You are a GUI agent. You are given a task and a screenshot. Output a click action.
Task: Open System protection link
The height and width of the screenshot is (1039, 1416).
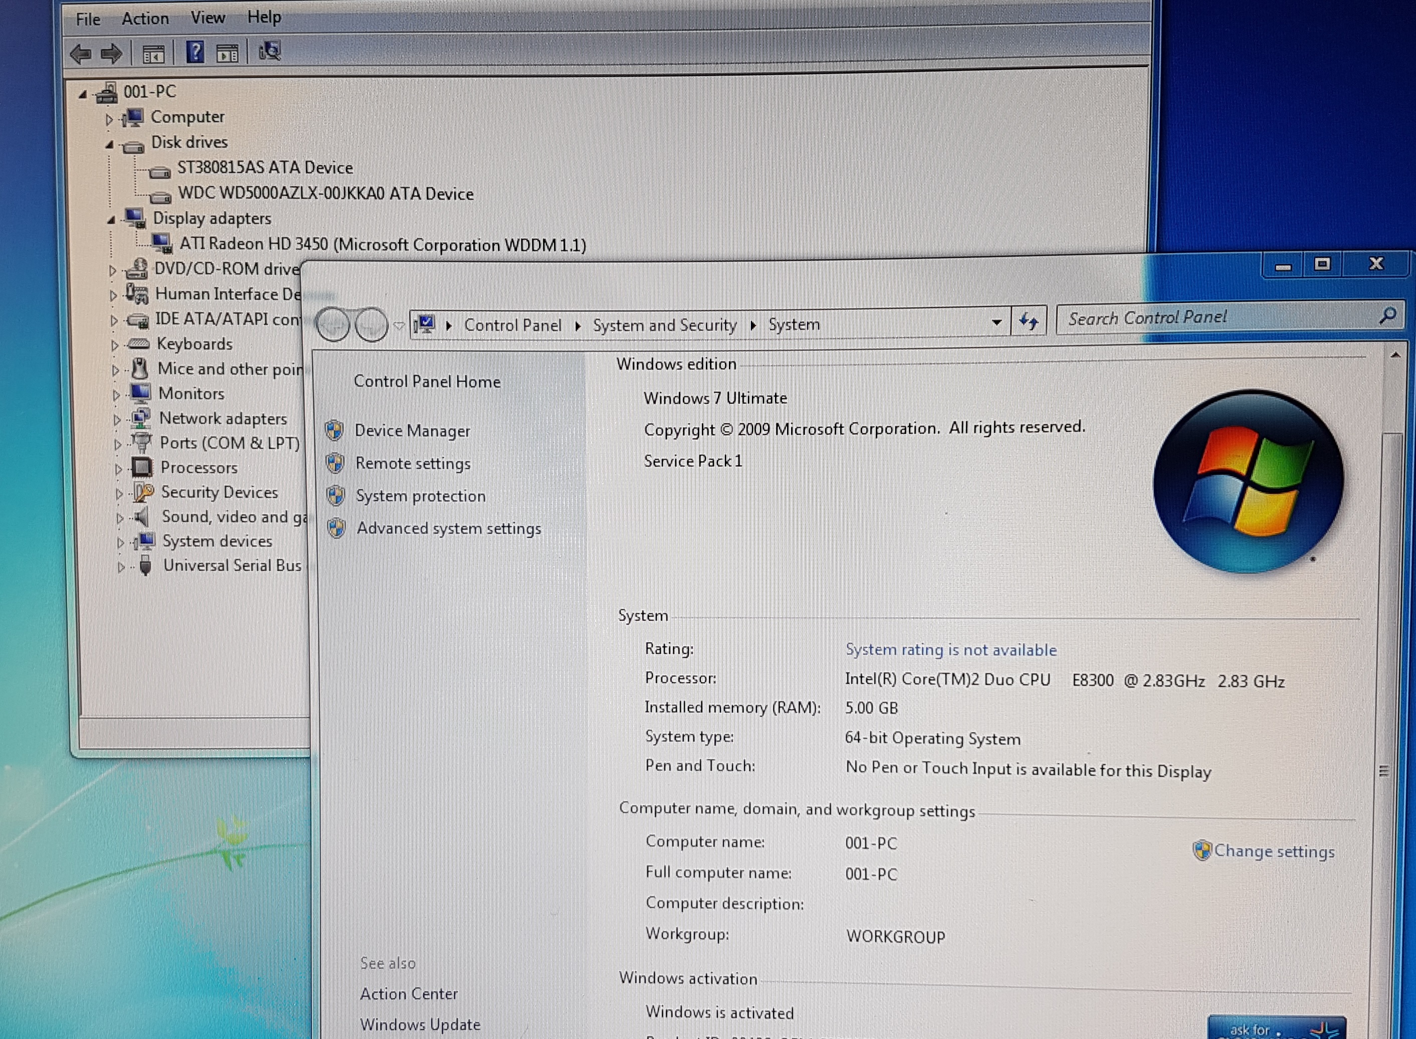(x=421, y=496)
